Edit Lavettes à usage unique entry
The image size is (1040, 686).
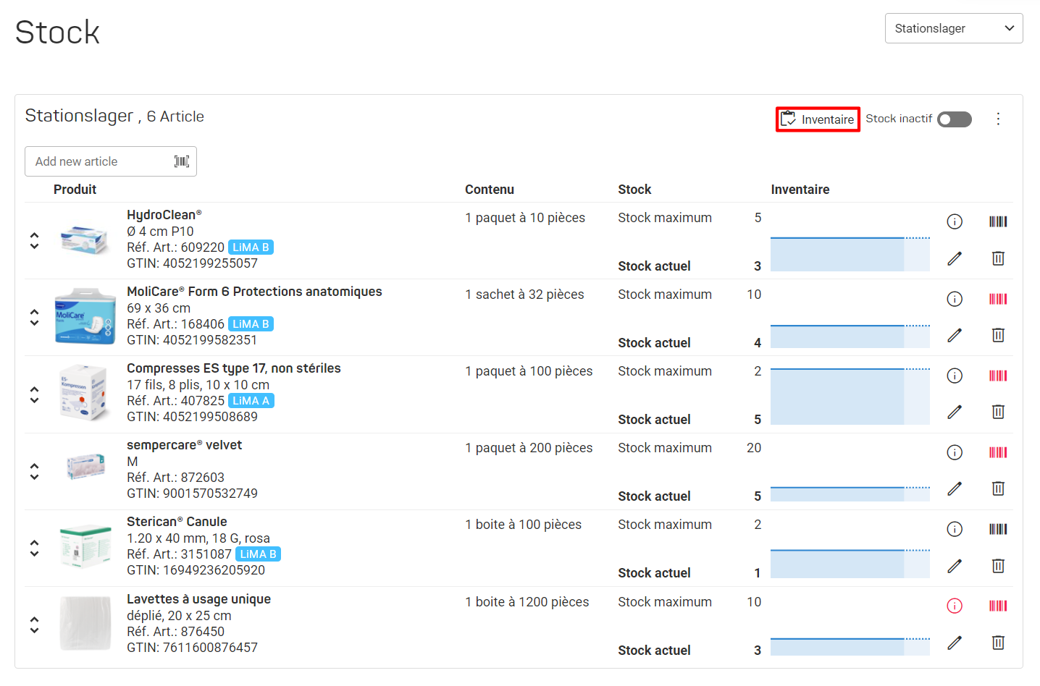click(x=955, y=643)
